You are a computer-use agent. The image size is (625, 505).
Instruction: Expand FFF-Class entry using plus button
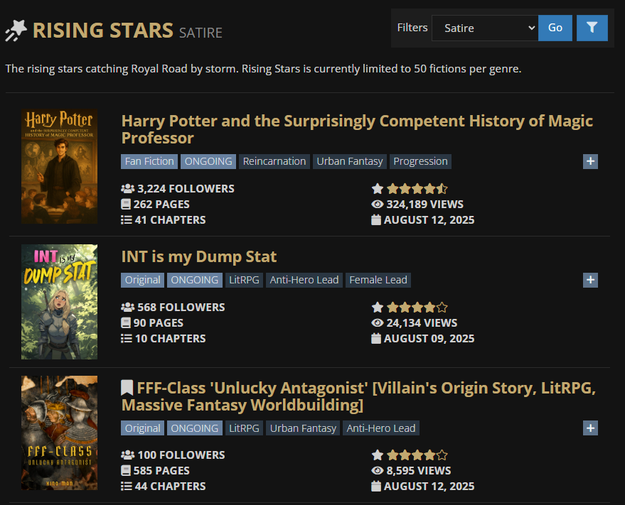590,428
